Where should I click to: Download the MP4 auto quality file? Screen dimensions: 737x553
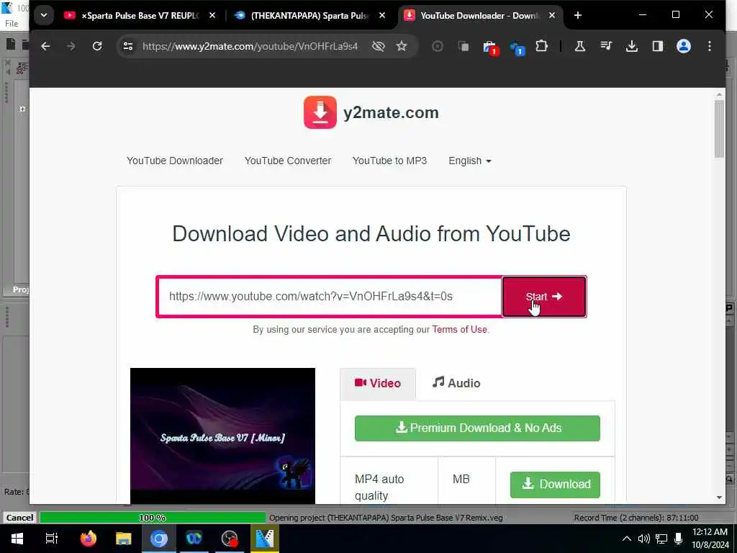[x=555, y=485]
